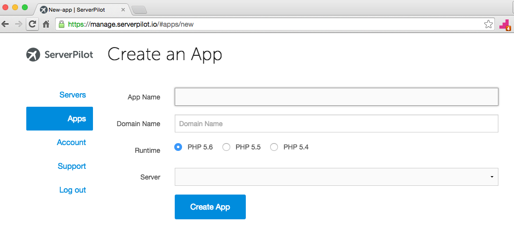Select the PHP 5.4 runtime
Viewport: 514px width, 229px height.
(274, 147)
